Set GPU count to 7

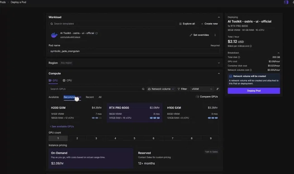pos(172,138)
